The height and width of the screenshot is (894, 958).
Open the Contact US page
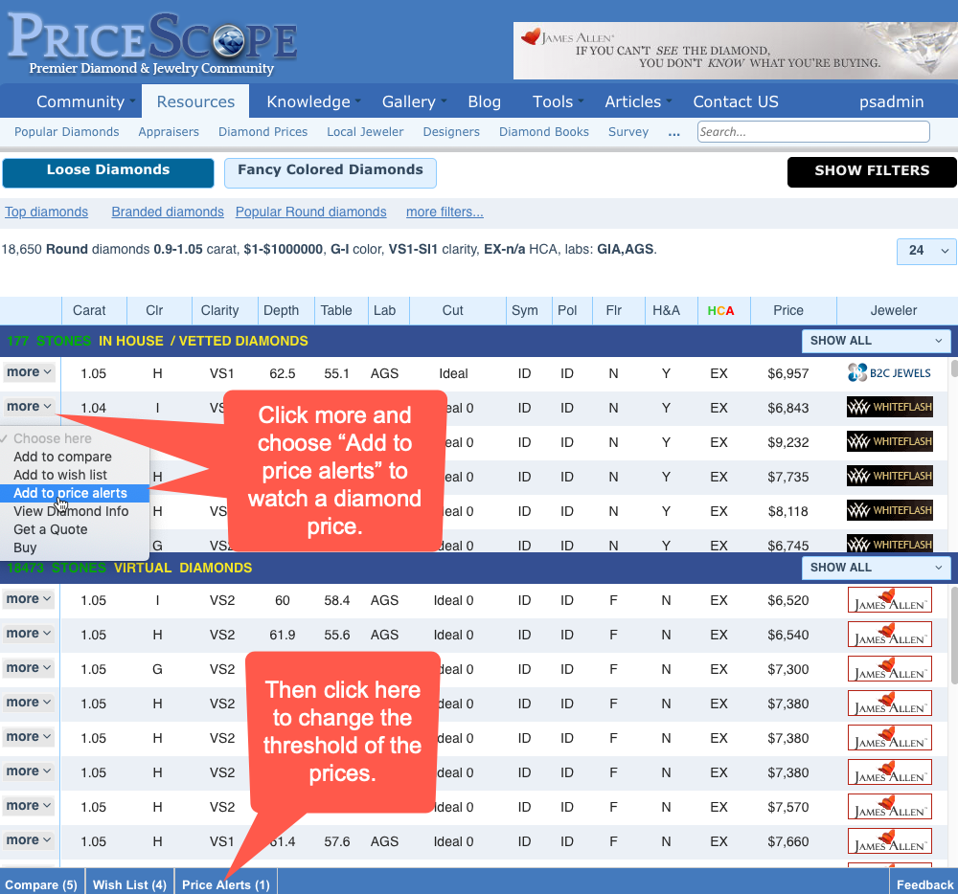point(736,101)
